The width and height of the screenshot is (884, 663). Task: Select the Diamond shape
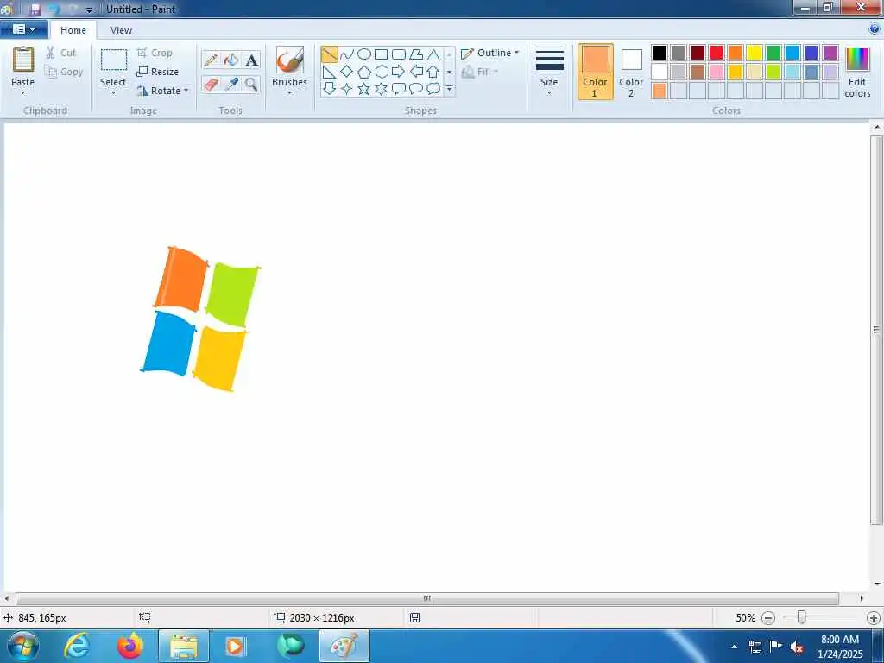coord(347,72)
